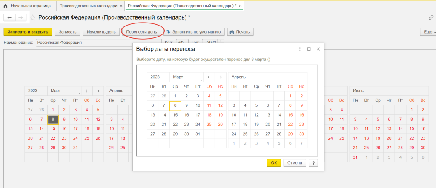
Task: Select March 25 in the dialog calendar
Action: tap(209, 124)
